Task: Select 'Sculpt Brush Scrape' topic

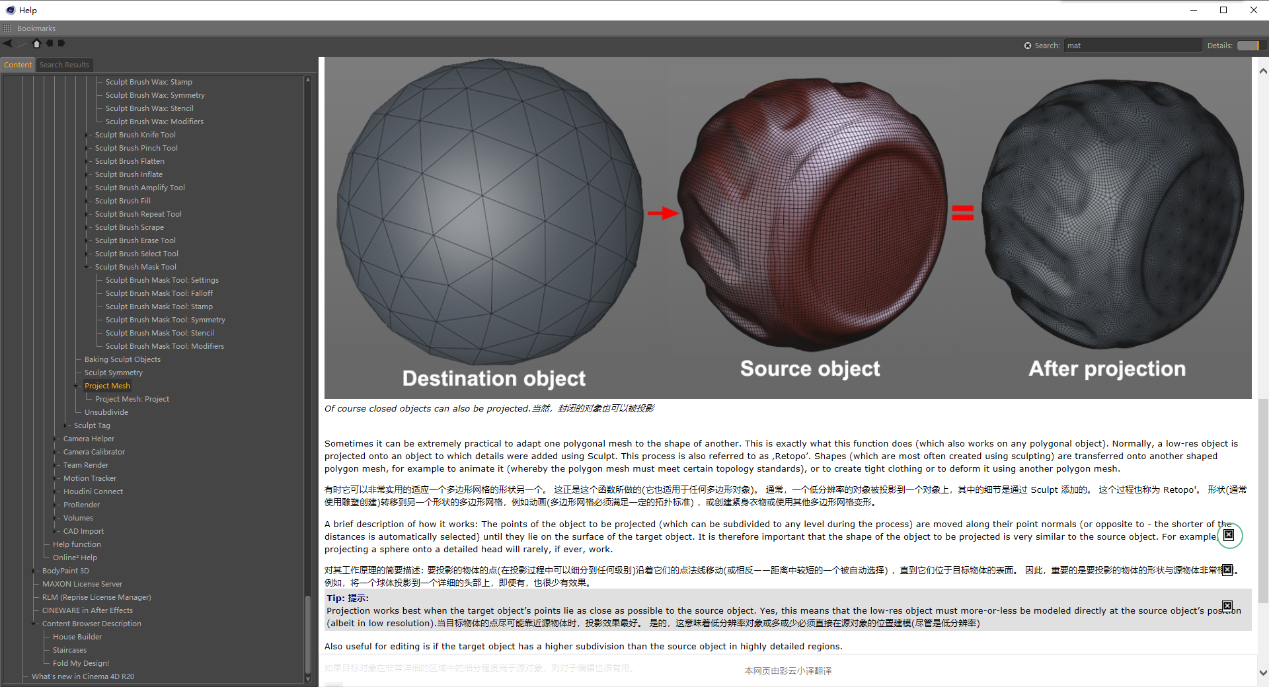Action: 130,227
